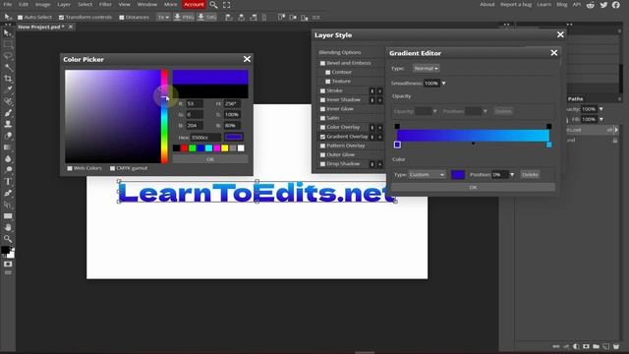Open the color stop Position dropdown arrow
This screenshot has height=354, width=629.
512,175
